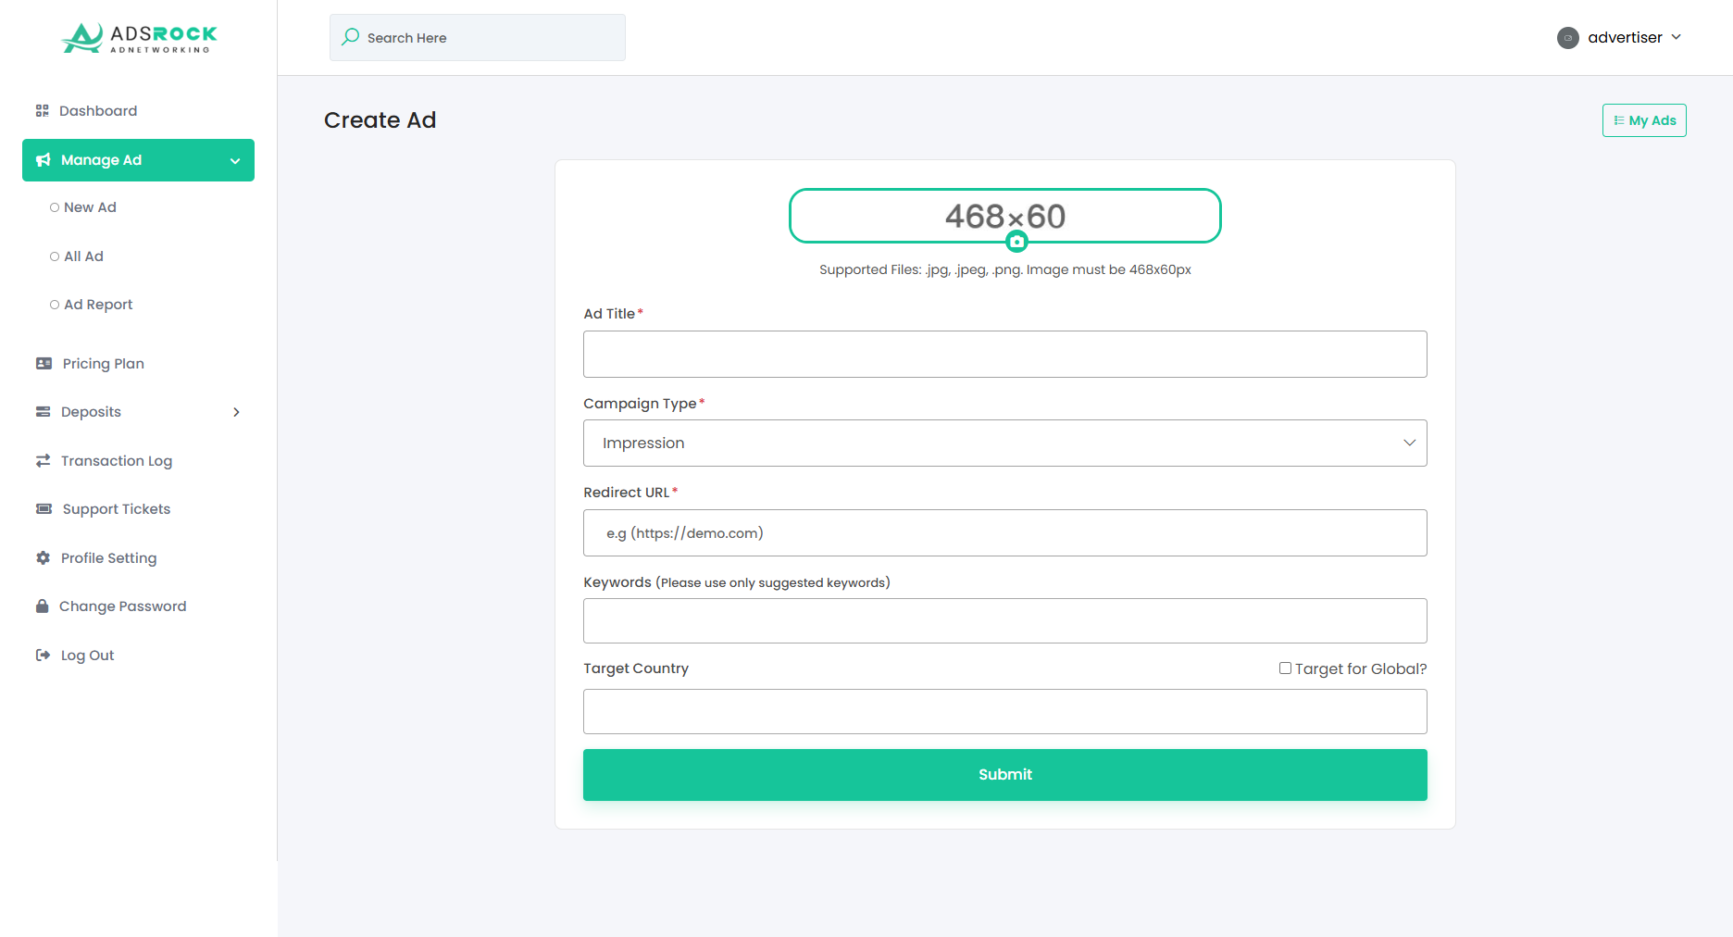Click the Log Out icon
The image size is (1733, 937).
(x=43, y=655)
